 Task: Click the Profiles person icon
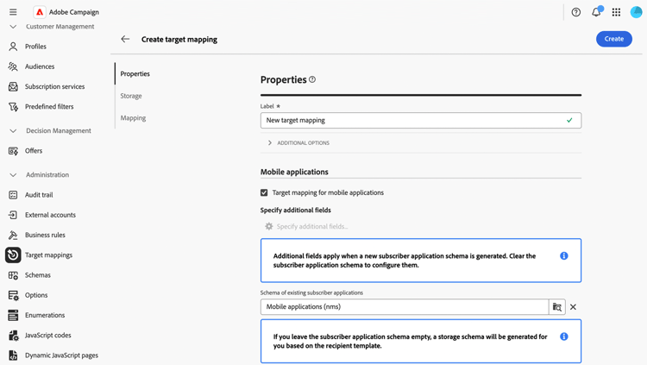(x=13, y=47)
